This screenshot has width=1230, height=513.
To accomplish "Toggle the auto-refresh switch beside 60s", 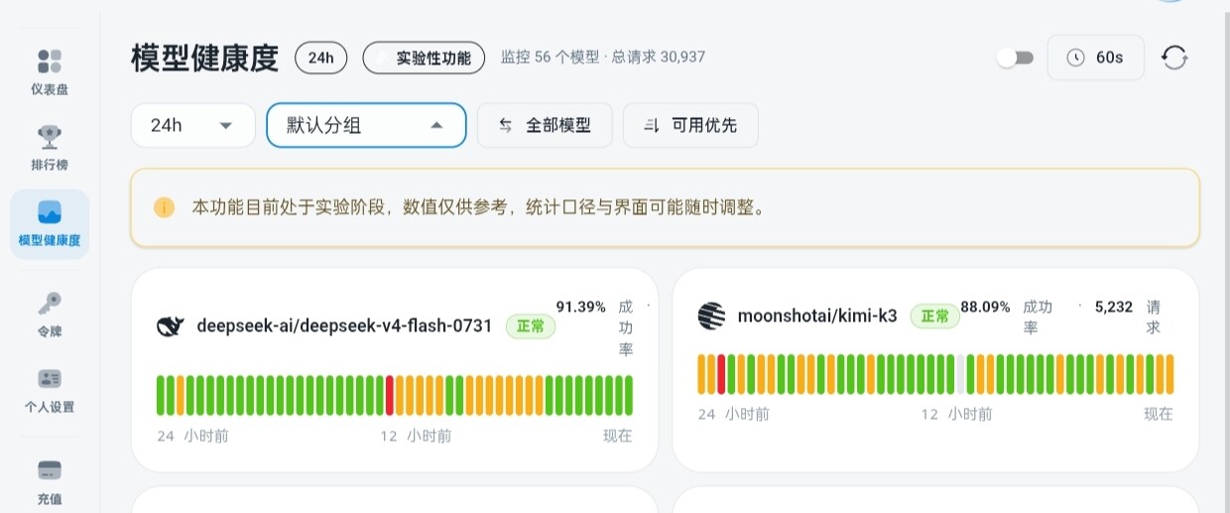I will tap(1016, 58).
